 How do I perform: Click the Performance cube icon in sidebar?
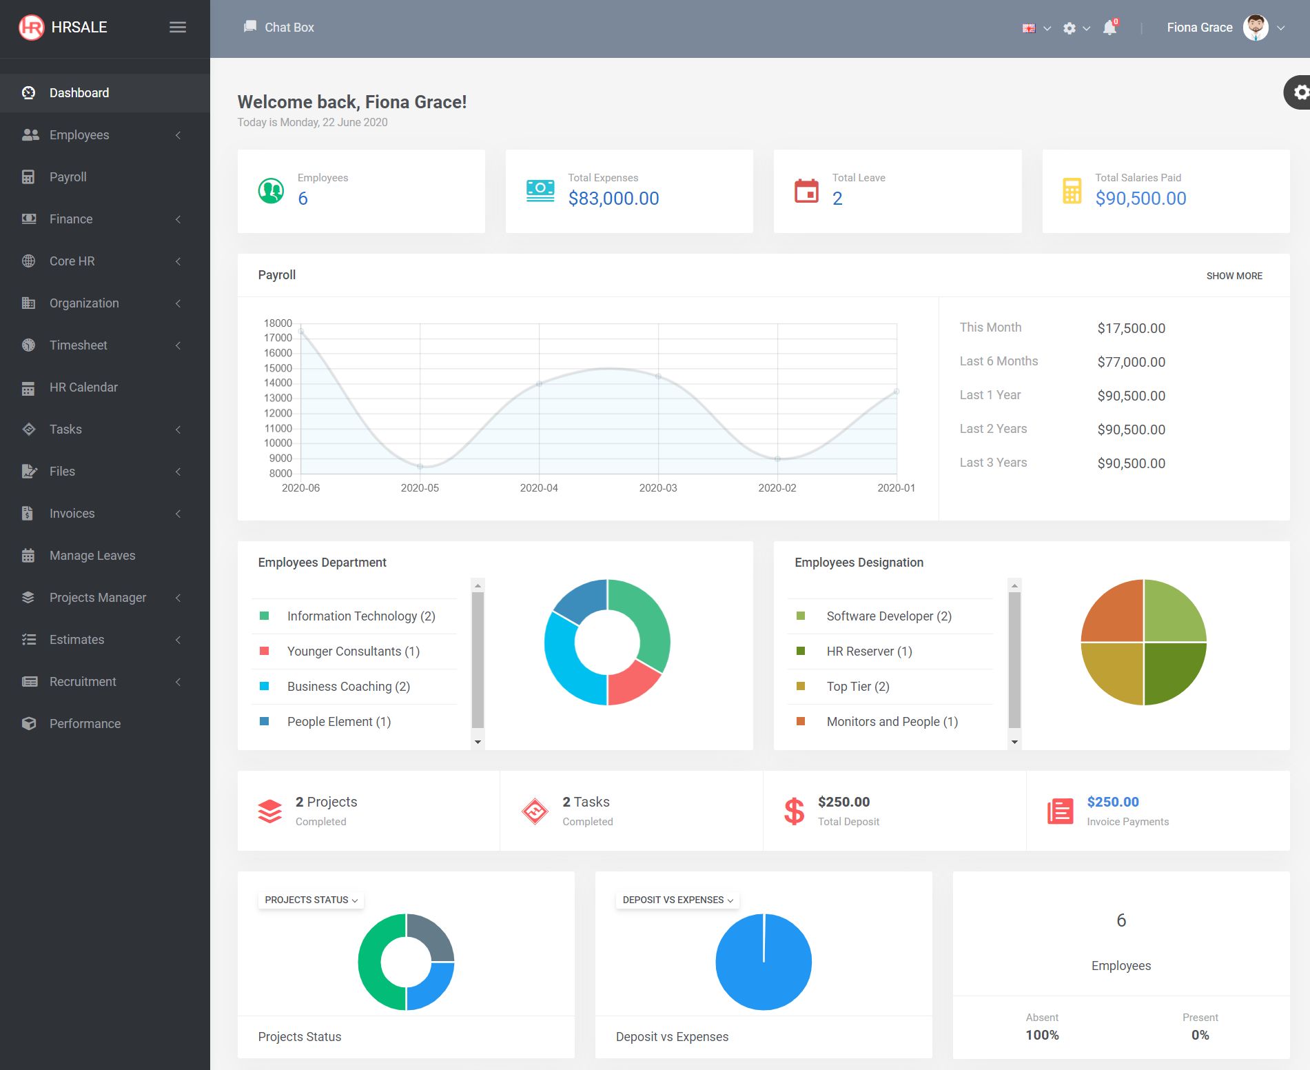[x=28, y=724]
